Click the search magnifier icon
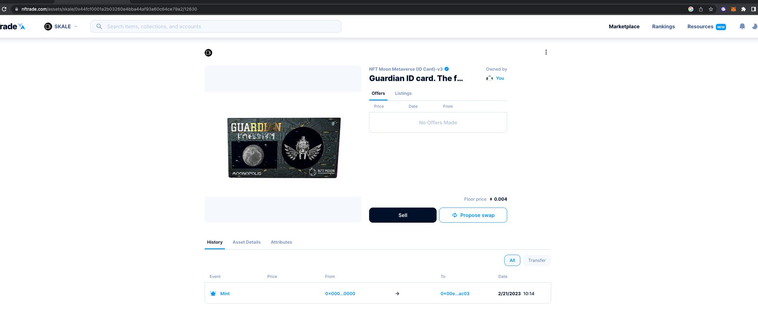This screenshot has height=320, width=758. (99, 26)
